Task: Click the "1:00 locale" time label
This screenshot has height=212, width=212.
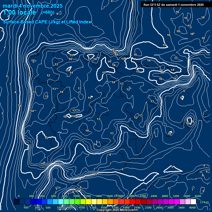Action: click(x=20, y=12)
